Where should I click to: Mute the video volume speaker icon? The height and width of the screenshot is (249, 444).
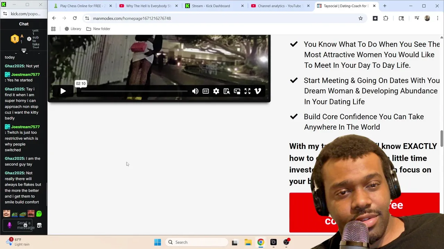coord(195,91)
